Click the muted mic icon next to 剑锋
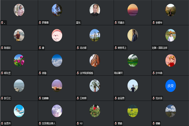The height and width of the screenshot is (126, 189). (40, 73)
